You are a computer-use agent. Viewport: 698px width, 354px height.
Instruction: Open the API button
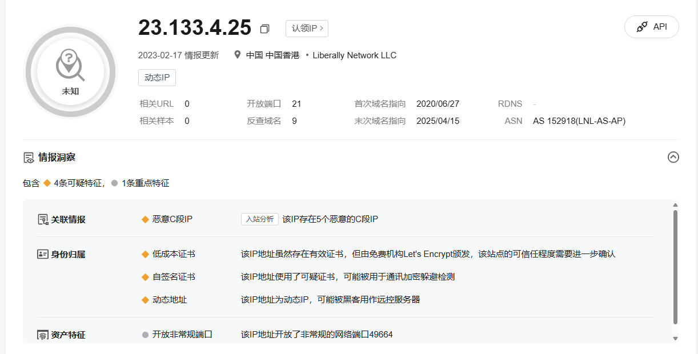click(652, 27)
